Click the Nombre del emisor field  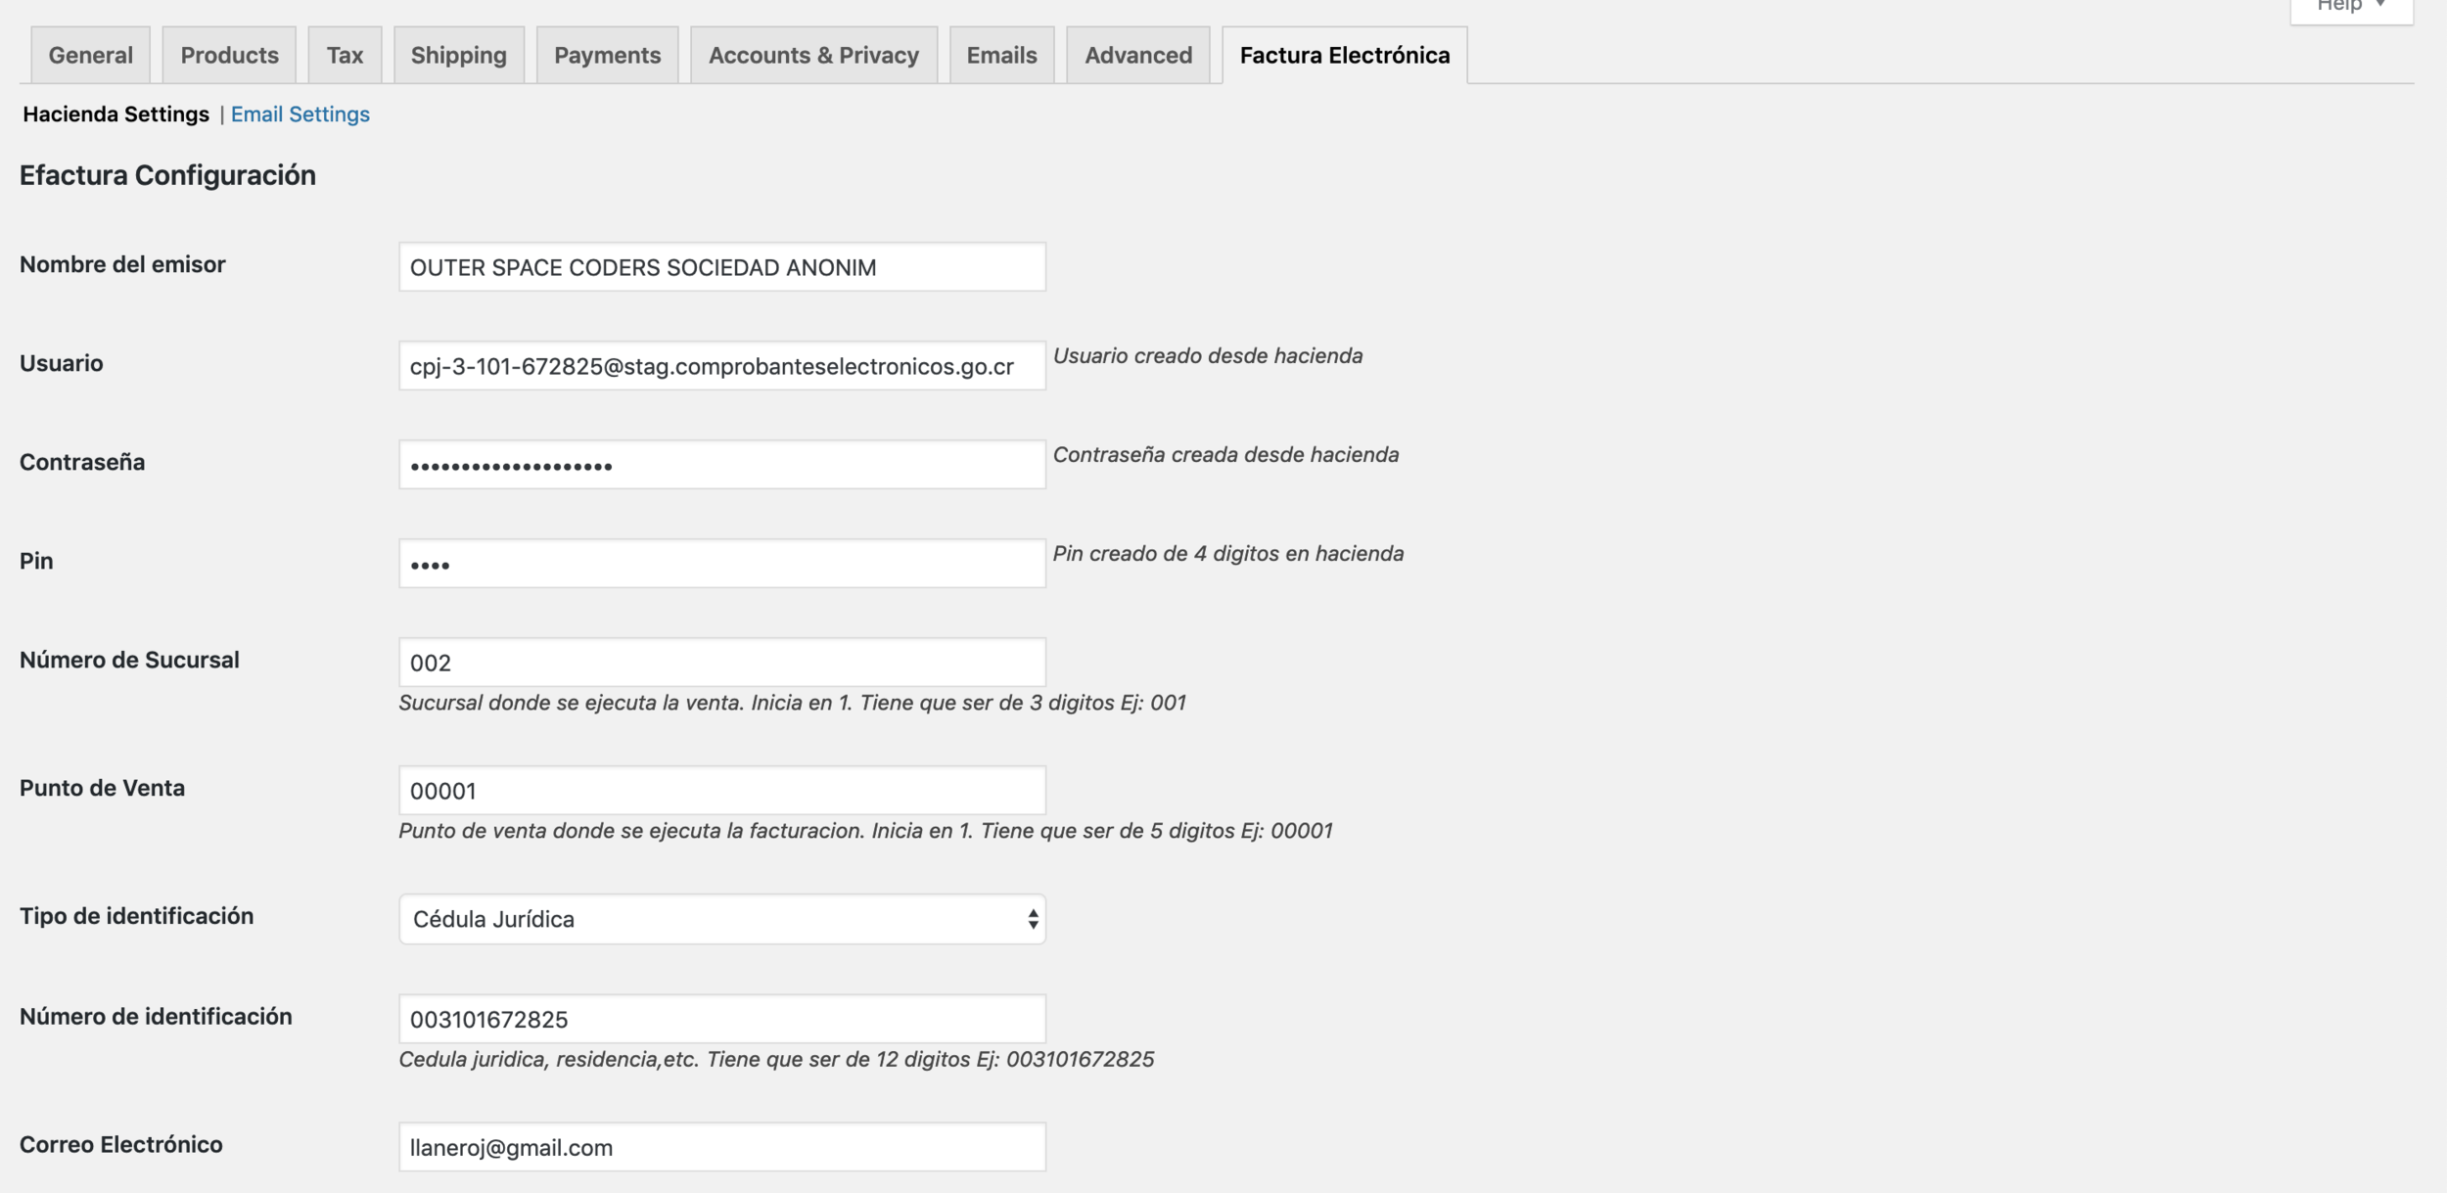coord(721,267)
